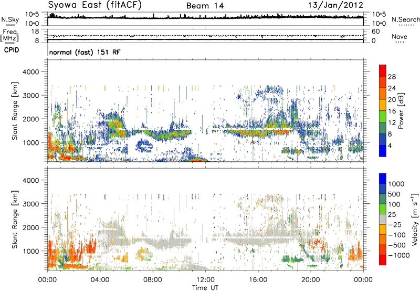420x291 pixels.
Task: Click the "20" label on Power scale
Action: 392,100
